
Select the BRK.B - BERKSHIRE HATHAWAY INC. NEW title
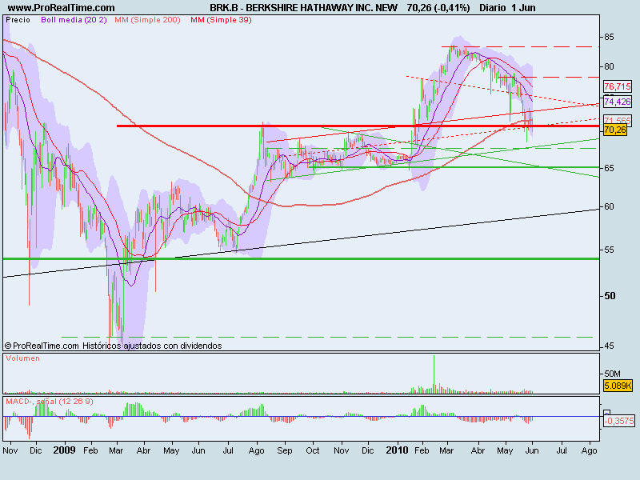[304, 8]
